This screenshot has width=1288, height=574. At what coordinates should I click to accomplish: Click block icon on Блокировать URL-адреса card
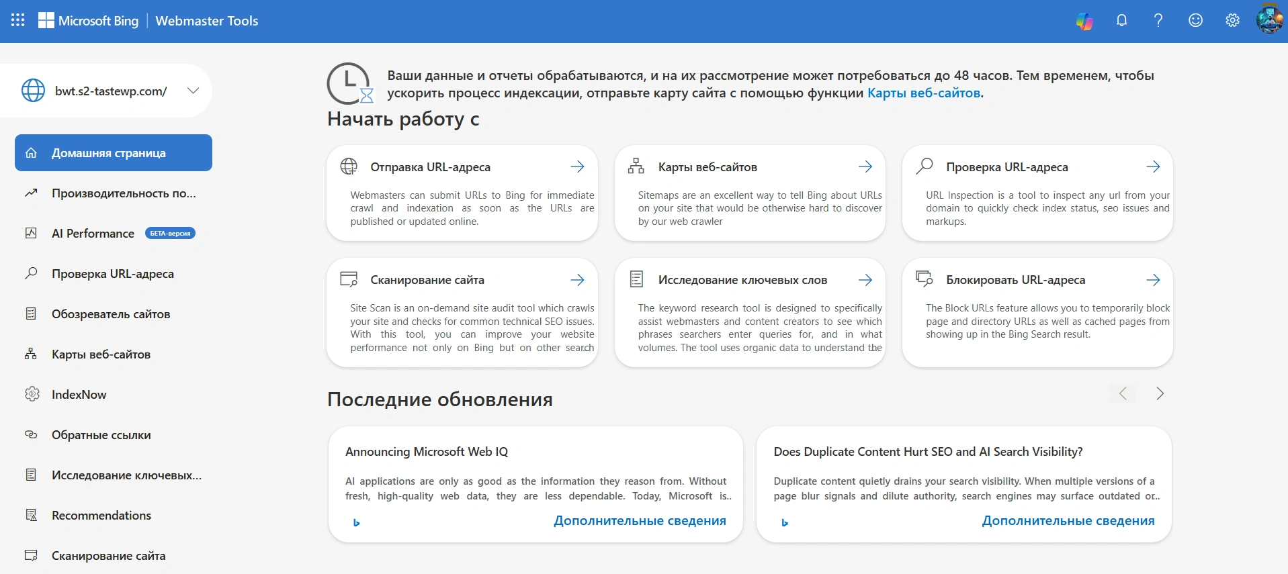[x=925, y=279]
